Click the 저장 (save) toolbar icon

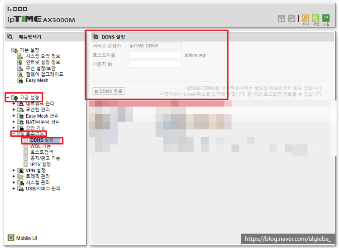click(315, 19)
